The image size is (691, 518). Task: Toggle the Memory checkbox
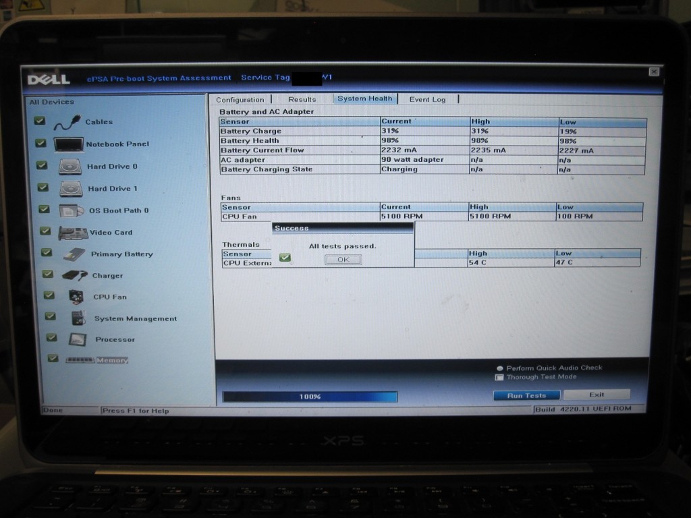point(53,358)
